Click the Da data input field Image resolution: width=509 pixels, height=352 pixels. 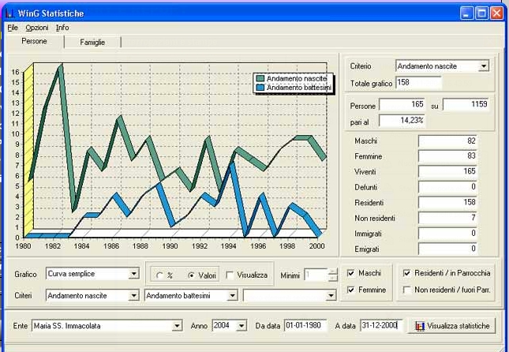pos(305,326)
